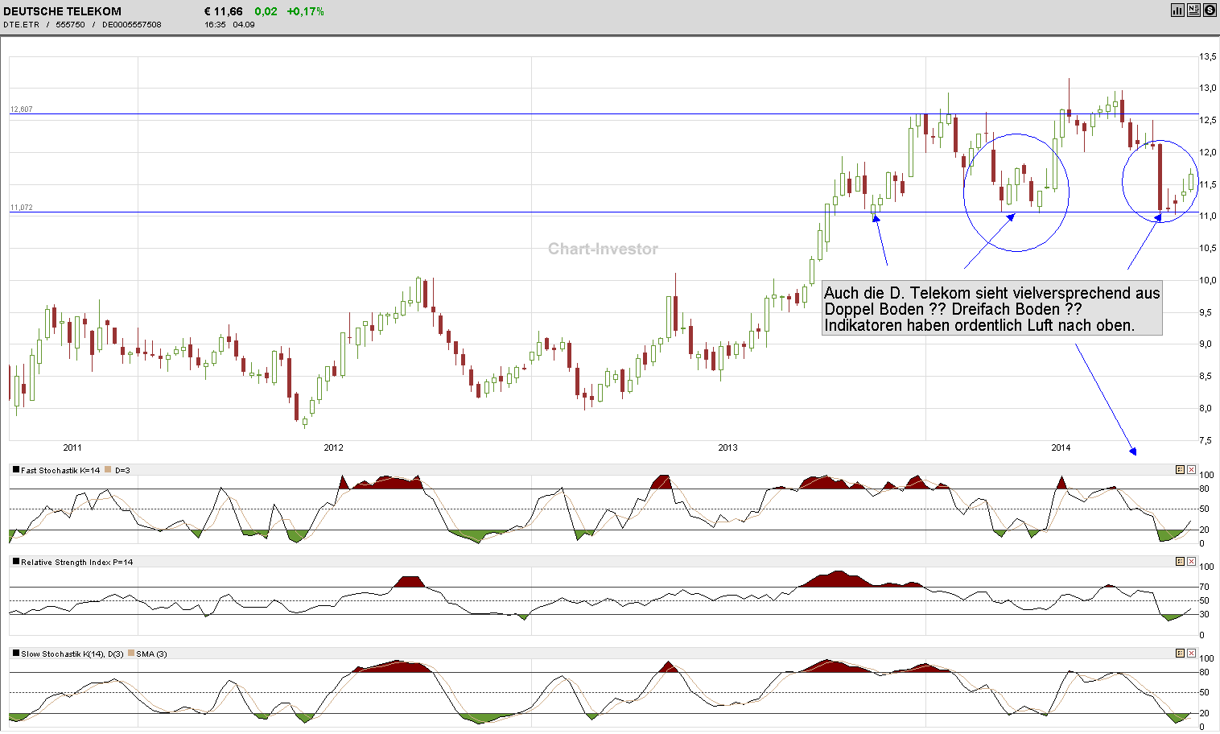The image size is (1220, 734).
Task: Toggle the D=3 orange legend swatch
Action: (108, 469)
